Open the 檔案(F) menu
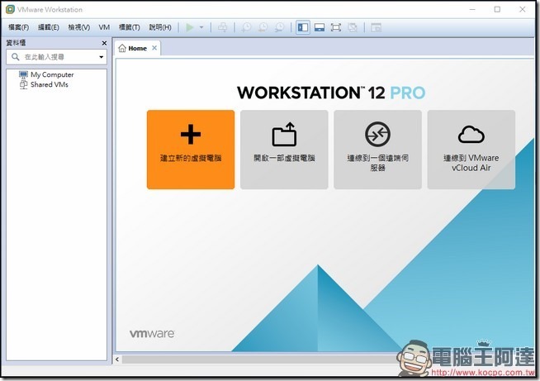Screen dimensions: 540x381 tap(19, 27)
